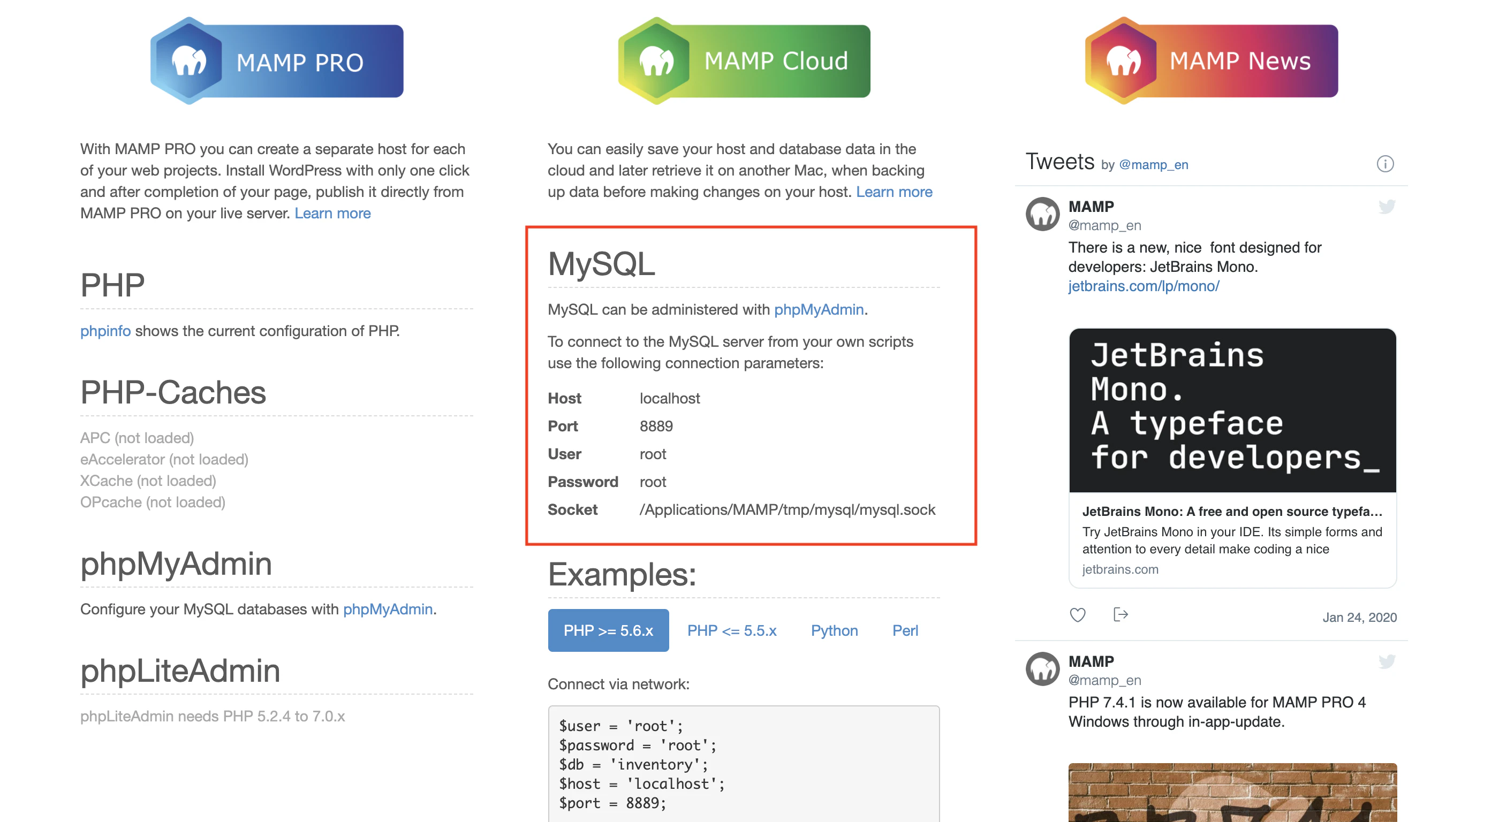Click the MAMP avatar on the PHP 7.4.1 tweet

point(1042,669)
